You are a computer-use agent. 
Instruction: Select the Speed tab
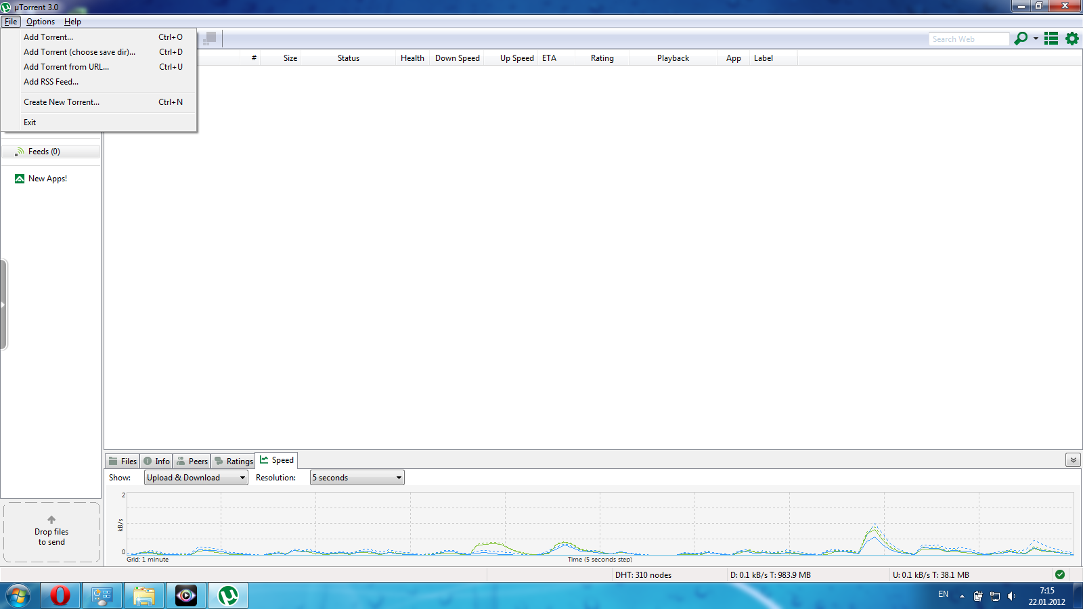point(276,460)
